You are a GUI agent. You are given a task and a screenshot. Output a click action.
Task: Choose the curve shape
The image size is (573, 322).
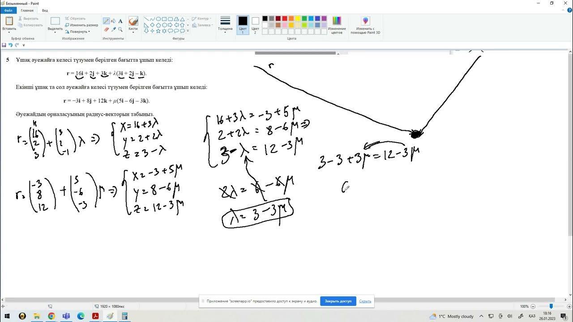pos(152,19)
